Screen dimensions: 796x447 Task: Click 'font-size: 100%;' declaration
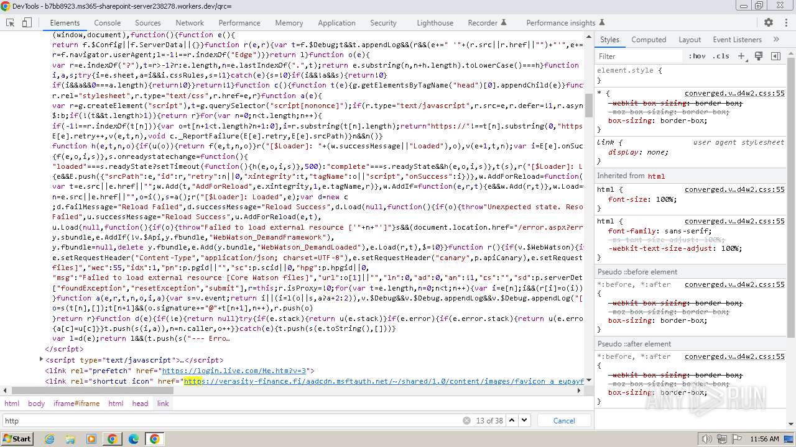point(642,199)
